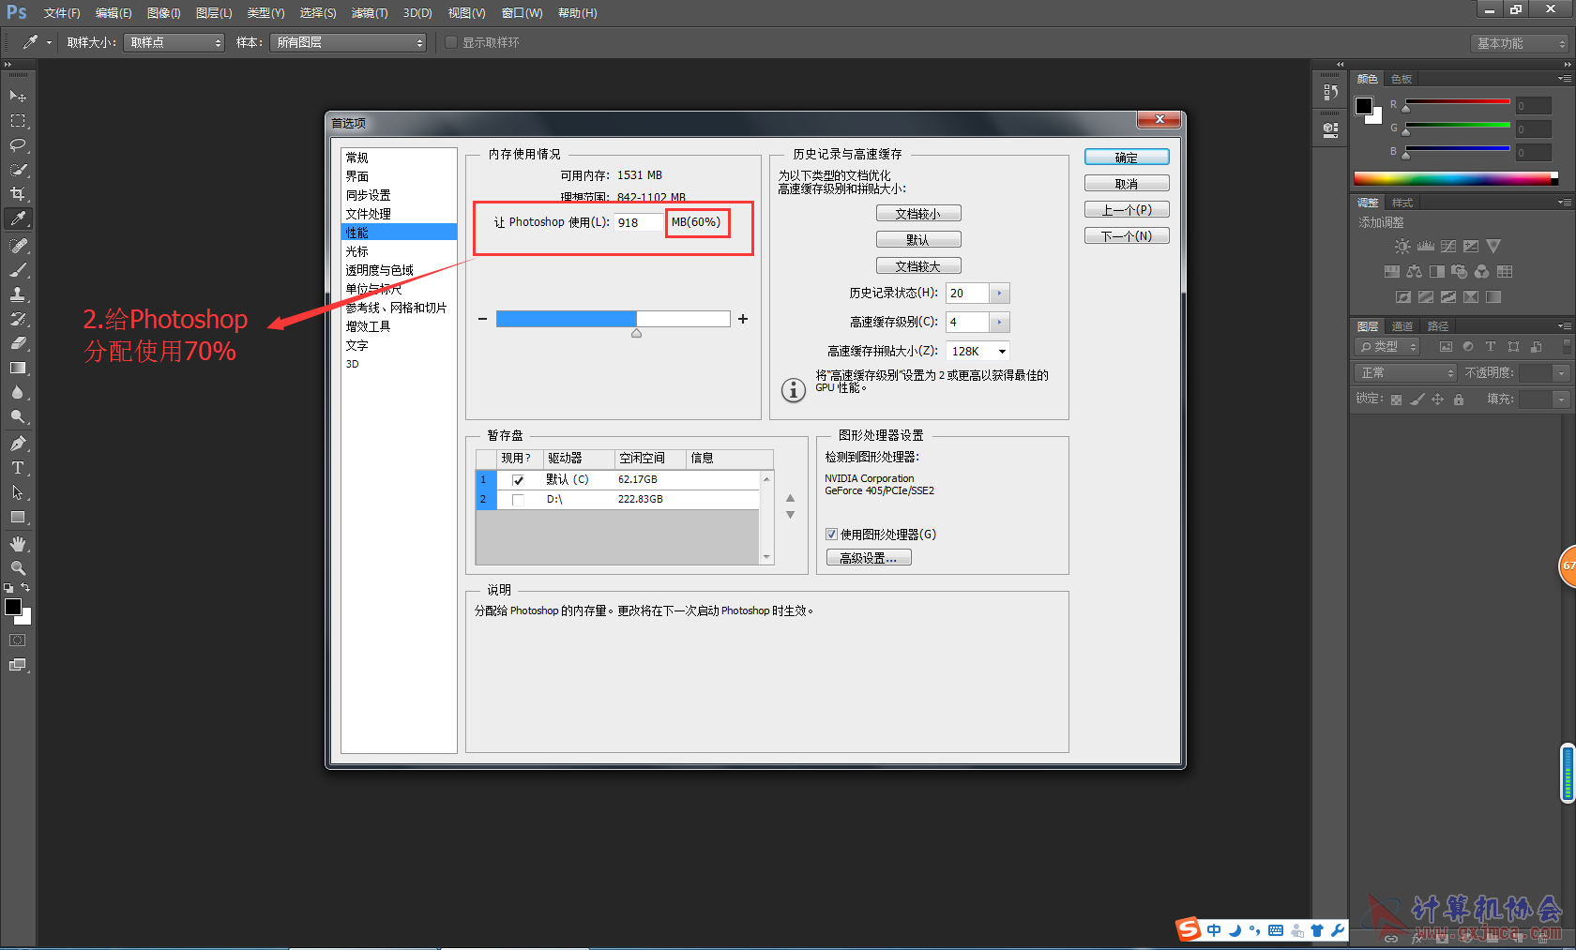
Task: Select the Lasso tool
Action: click(x=18, y=145)
